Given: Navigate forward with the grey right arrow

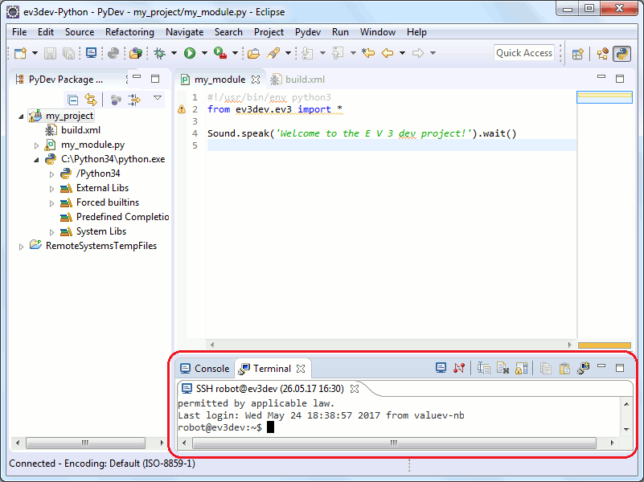Looking at the screenshot, I should point(418,53).
